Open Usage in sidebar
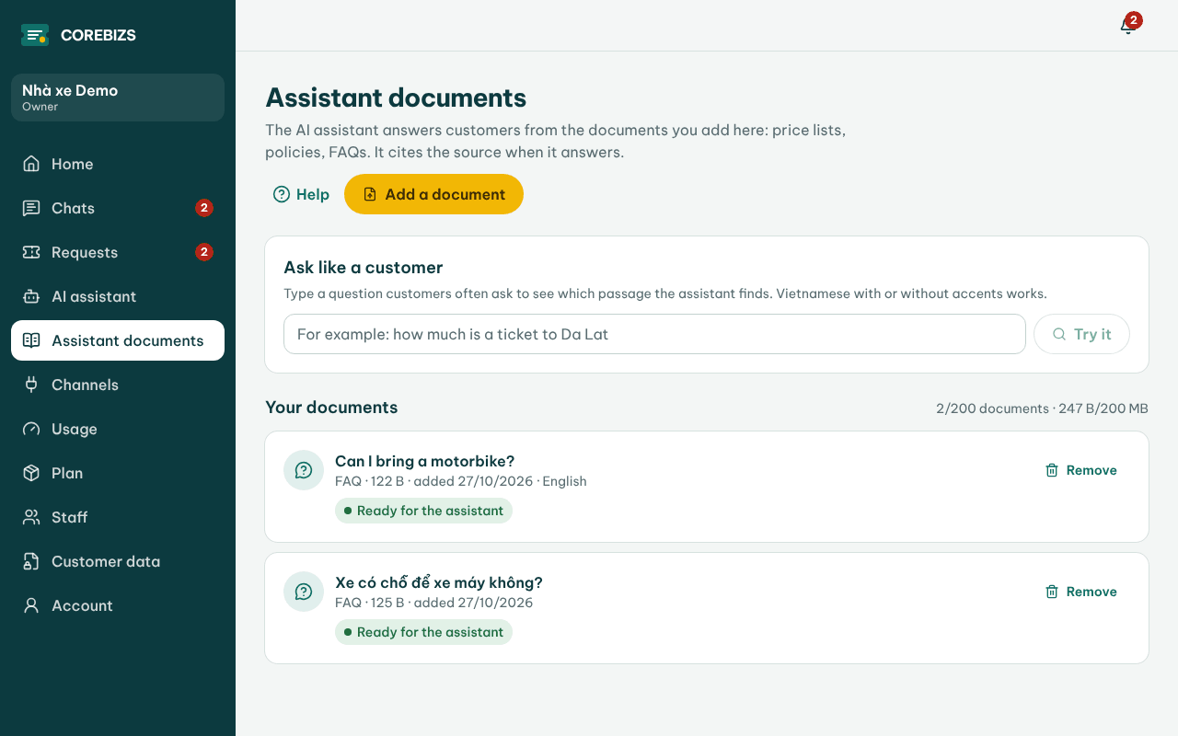 point(118,429)
